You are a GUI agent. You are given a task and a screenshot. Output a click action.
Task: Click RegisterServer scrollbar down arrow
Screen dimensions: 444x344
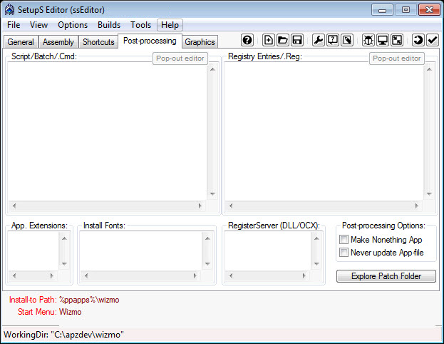[316, 264]
